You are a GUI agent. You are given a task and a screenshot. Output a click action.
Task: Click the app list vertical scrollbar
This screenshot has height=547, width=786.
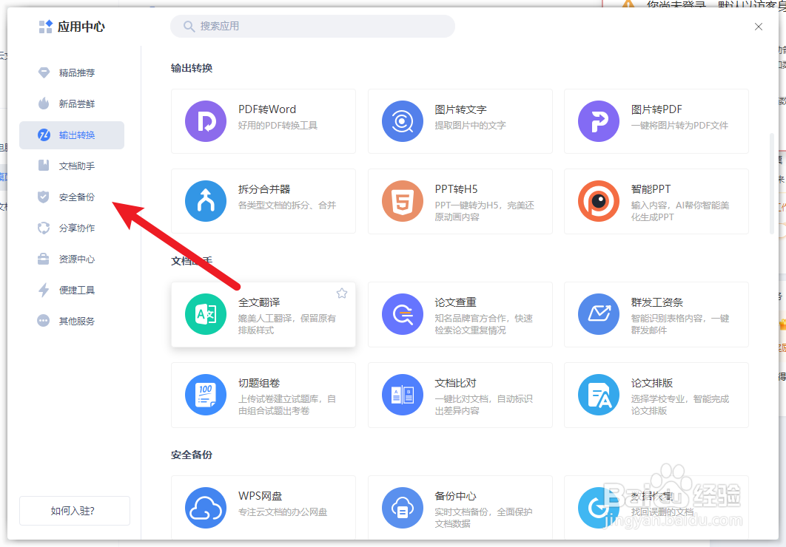coord(772,183)
